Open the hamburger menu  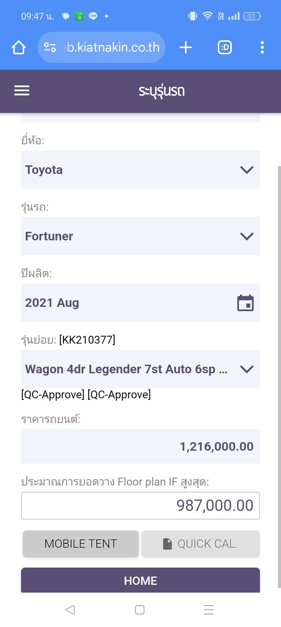click(x=22, y=91)
